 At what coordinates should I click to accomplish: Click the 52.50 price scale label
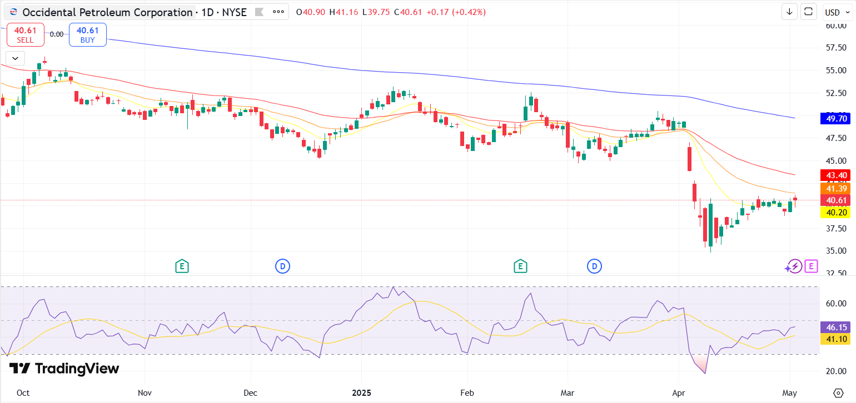836,93
